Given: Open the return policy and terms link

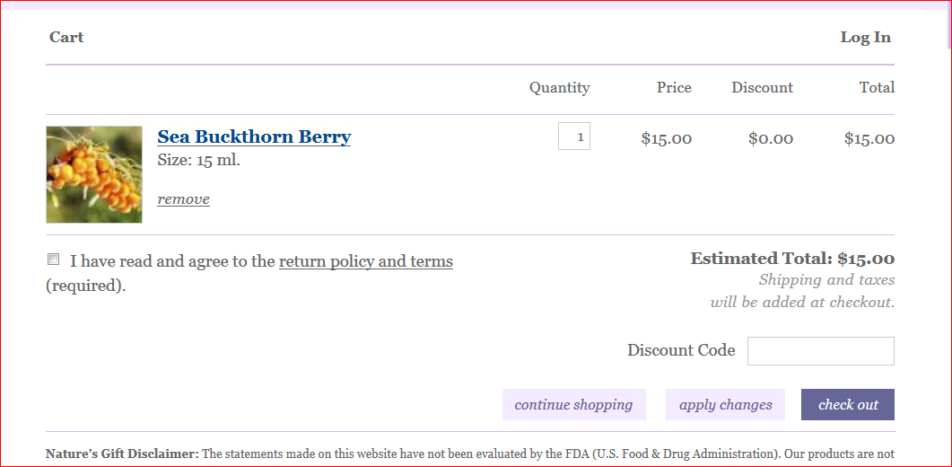Looking at the screenshot, I should [x=365, y=261].
